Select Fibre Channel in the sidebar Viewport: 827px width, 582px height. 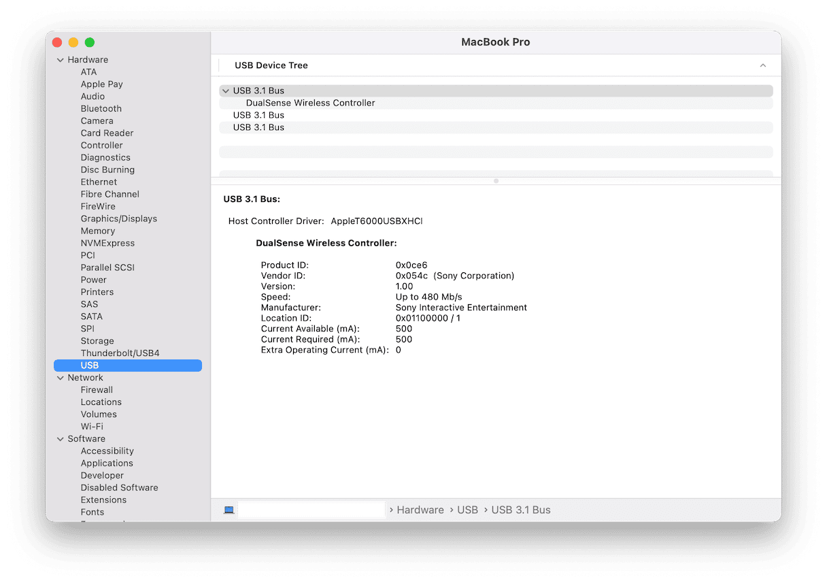110,195
